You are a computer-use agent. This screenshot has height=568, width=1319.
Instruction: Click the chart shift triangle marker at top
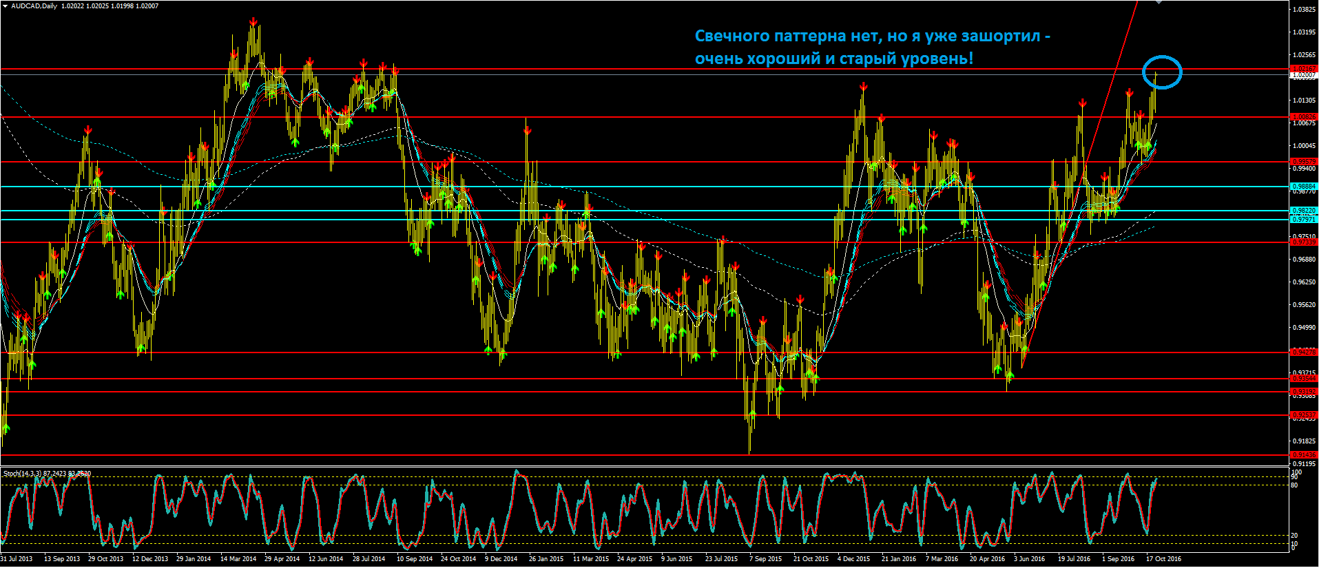pyautogui.click(x=1159, y=2)
